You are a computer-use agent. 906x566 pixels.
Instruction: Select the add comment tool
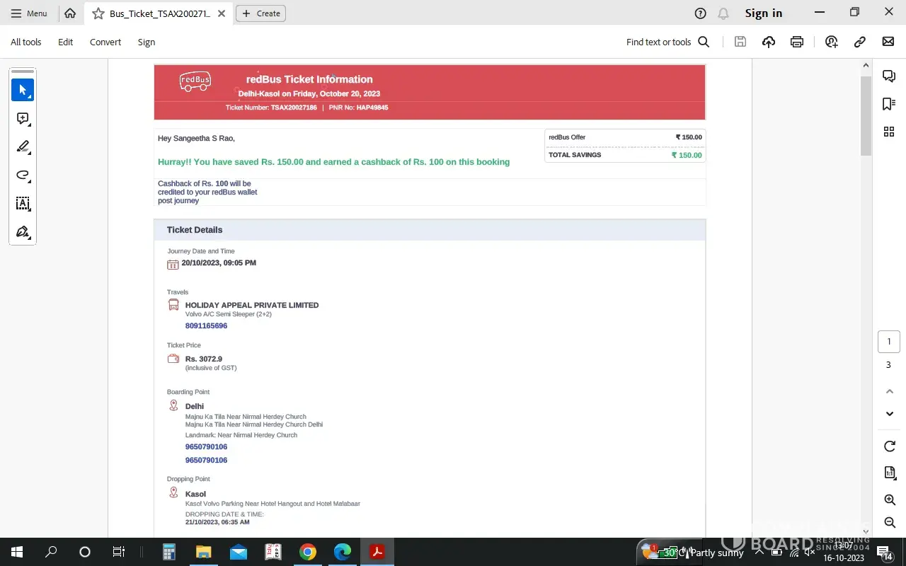click(x=23, y=119)
